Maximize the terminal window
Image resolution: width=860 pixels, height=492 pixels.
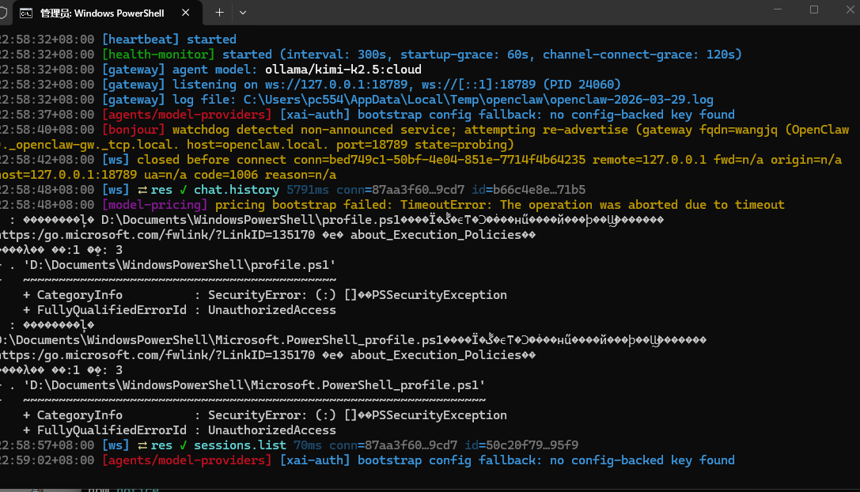pos(814,9)
